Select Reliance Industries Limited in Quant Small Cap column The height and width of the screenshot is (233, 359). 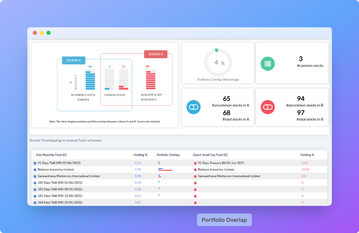tap(216, 169)
